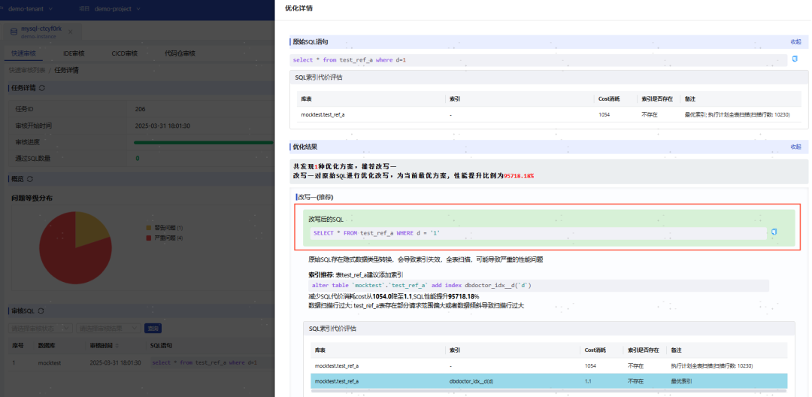Viewport: 812px width, 397px height.
Task: Click the 通过SQL数量 value 0
Action: 138,159
